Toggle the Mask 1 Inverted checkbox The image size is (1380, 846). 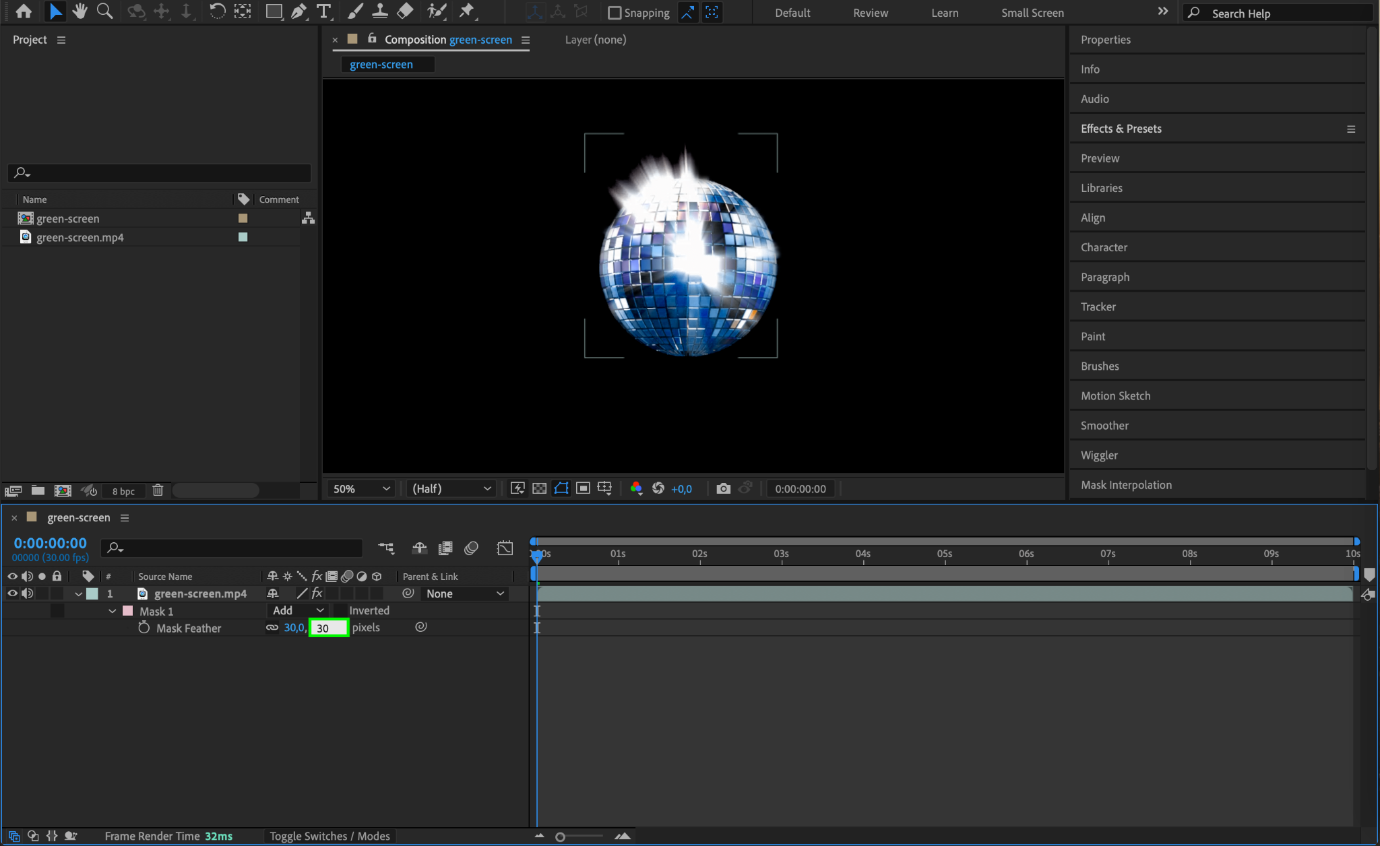tap(341, 610)
